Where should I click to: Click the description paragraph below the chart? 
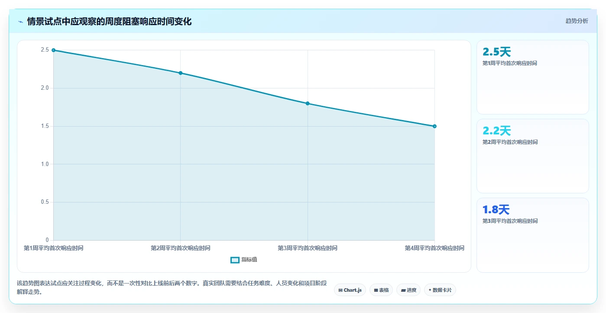pos(172,287)
